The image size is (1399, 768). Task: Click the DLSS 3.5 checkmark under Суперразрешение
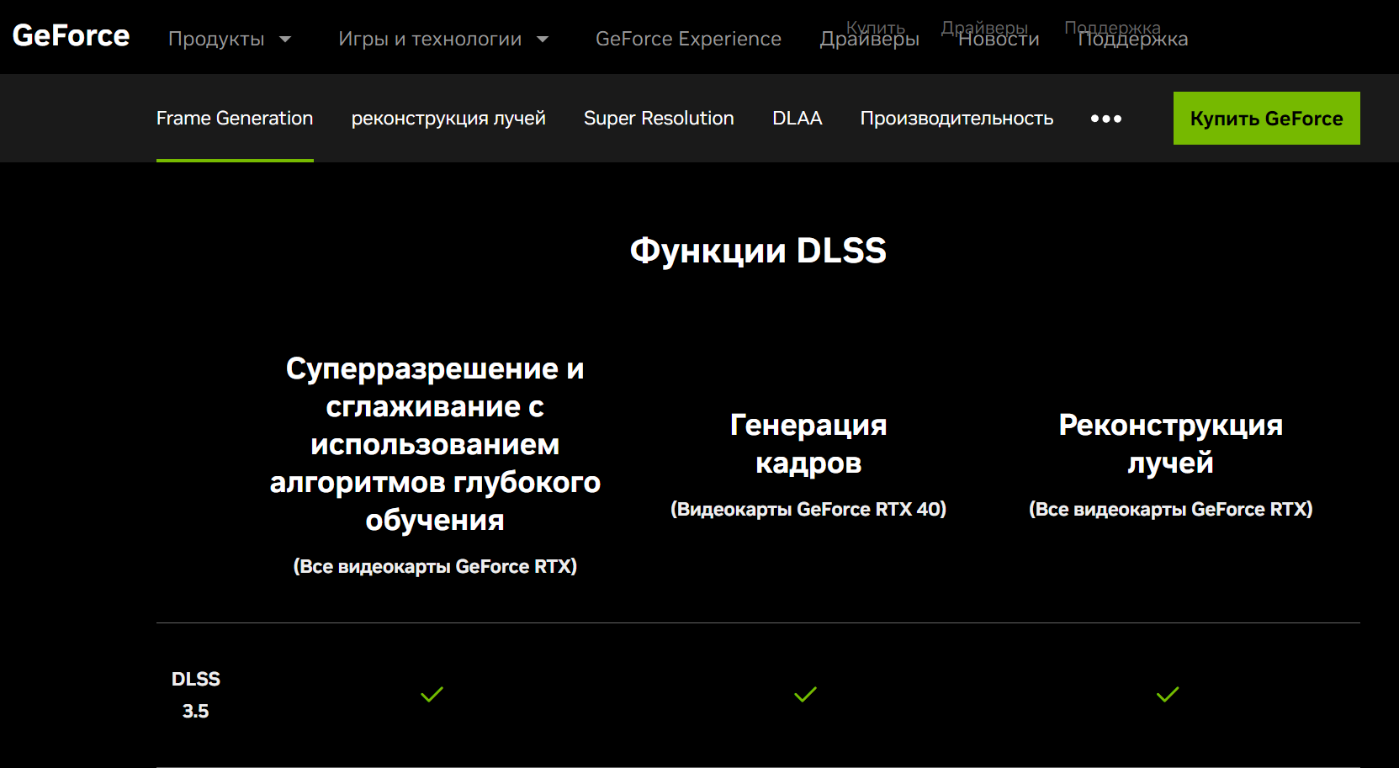tap(432, 695)
